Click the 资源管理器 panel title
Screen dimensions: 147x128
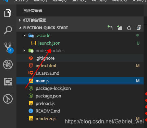[x=33, y=11]
